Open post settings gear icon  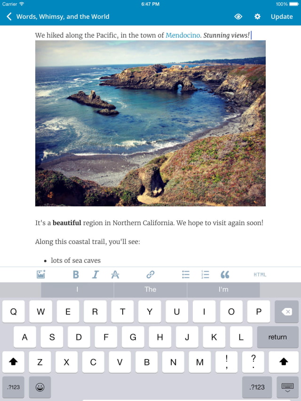[257, 16]
